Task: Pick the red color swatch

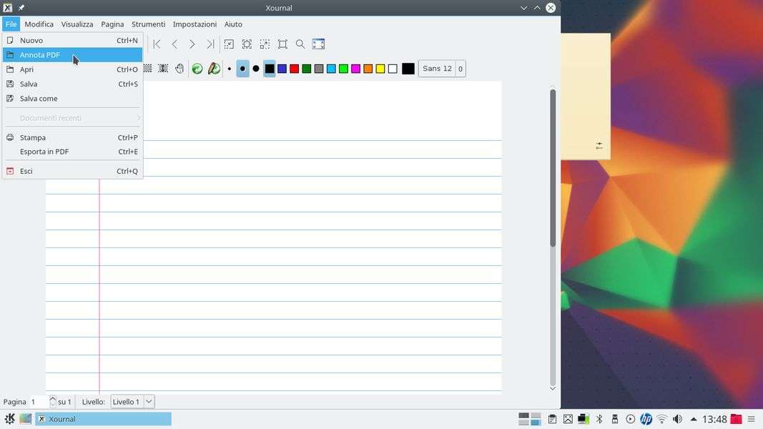Action: 294,69
